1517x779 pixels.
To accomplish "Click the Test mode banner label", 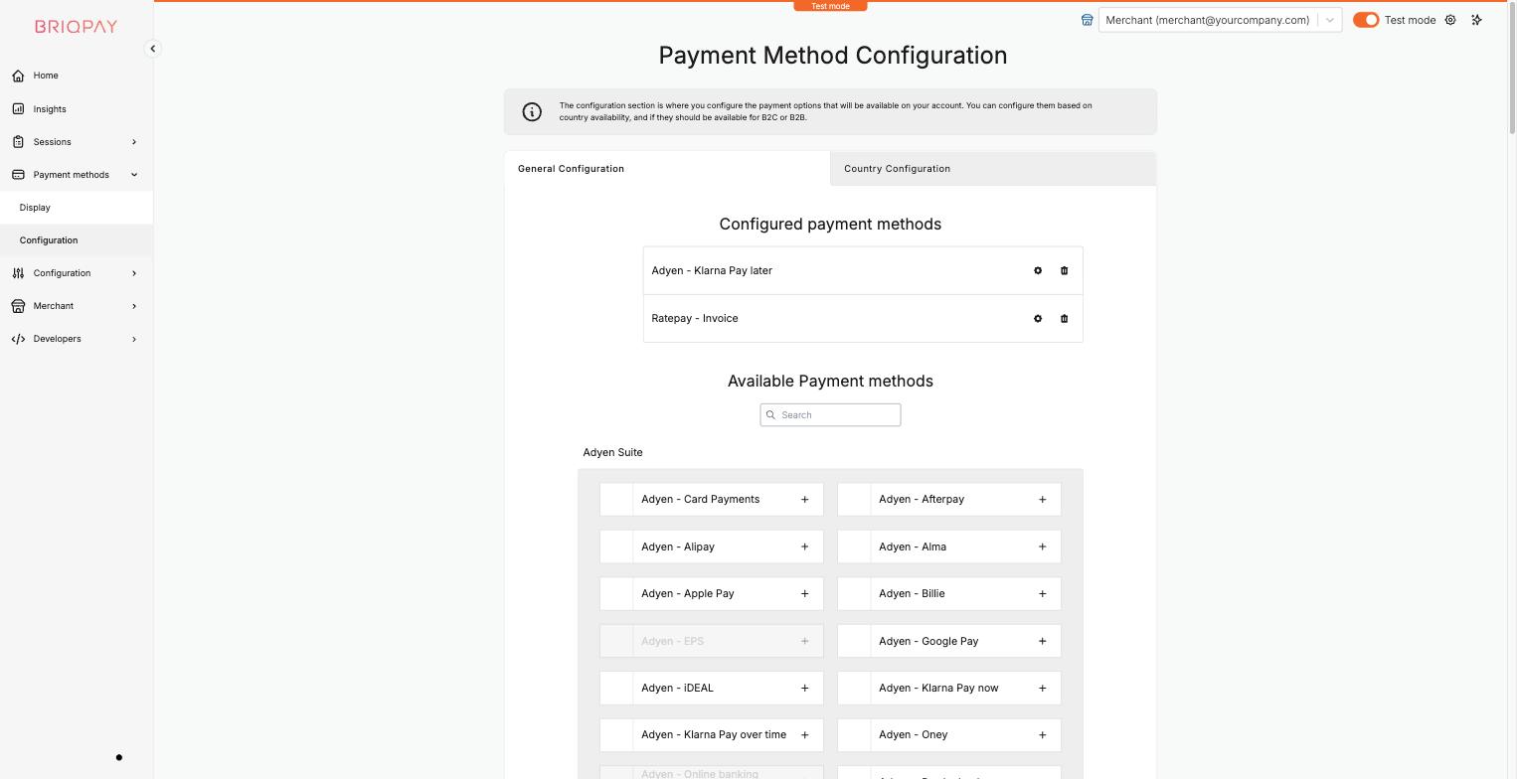I will [830, 6].
